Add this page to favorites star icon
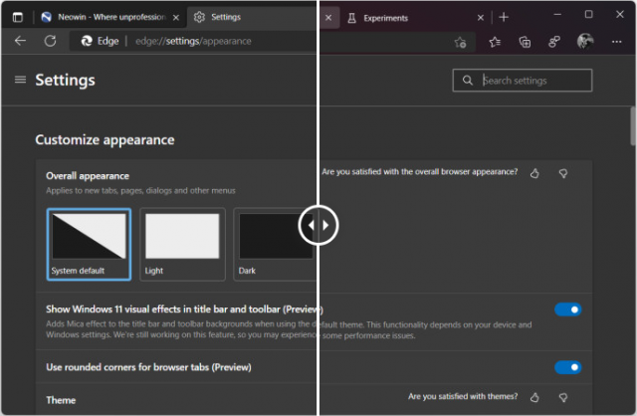The image size is (637, 416). click(x=460, y=42)
